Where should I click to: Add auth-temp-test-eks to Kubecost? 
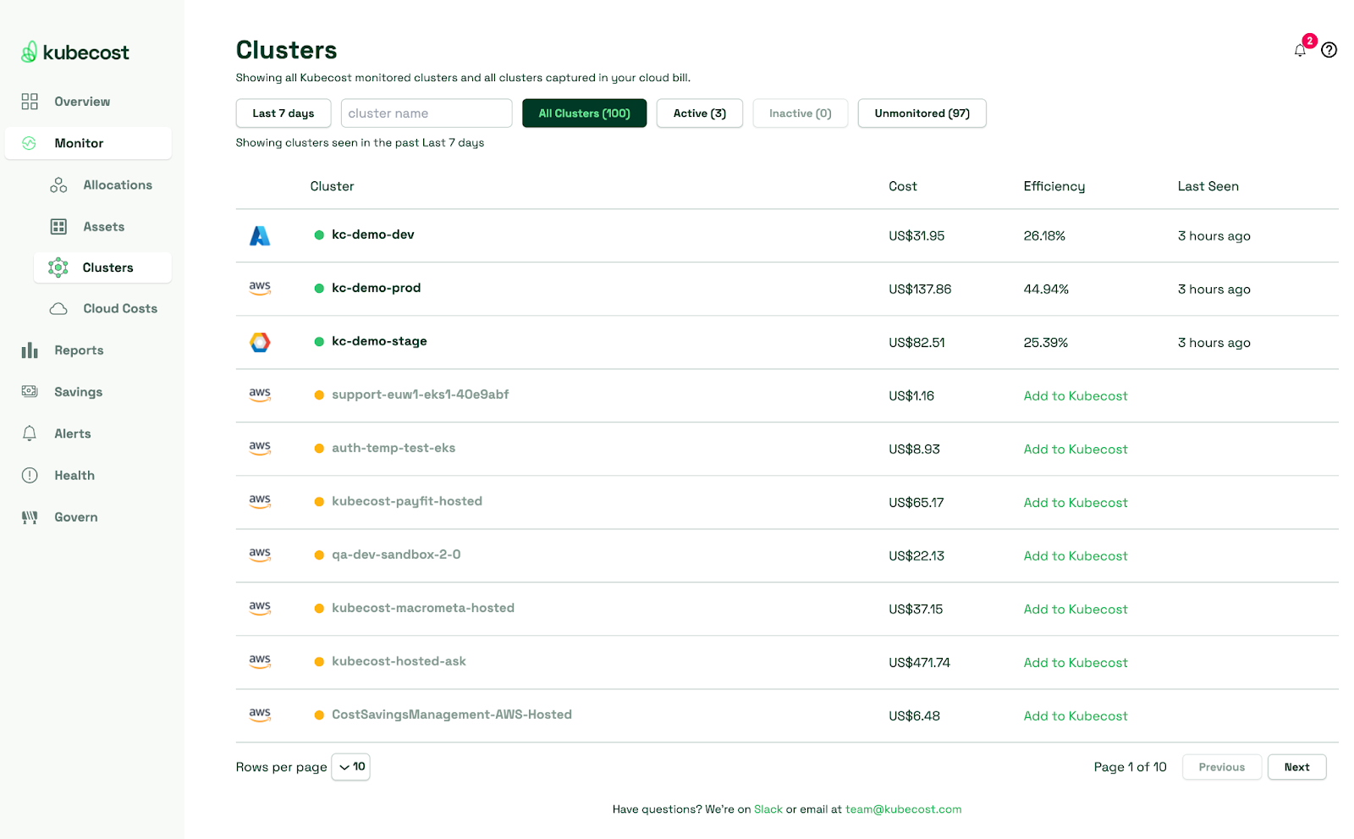point(1076,450)
